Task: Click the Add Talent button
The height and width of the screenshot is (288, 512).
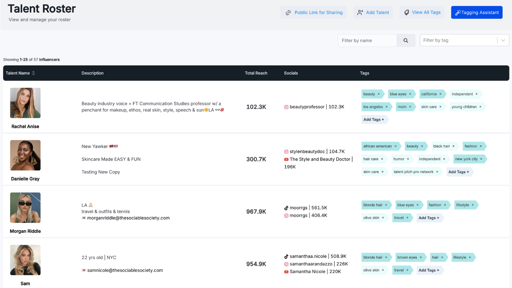Action: pos(373,12)
